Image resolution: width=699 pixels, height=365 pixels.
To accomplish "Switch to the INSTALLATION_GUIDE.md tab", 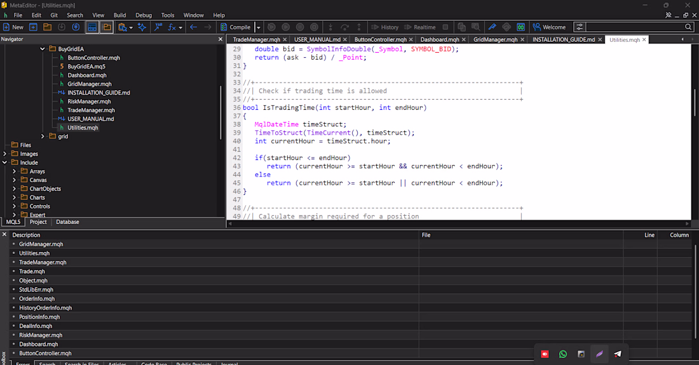I will click(x=564, y=39).
